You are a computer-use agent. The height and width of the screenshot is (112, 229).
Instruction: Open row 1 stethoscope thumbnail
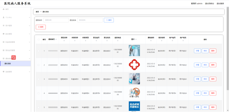click(134, 50)
